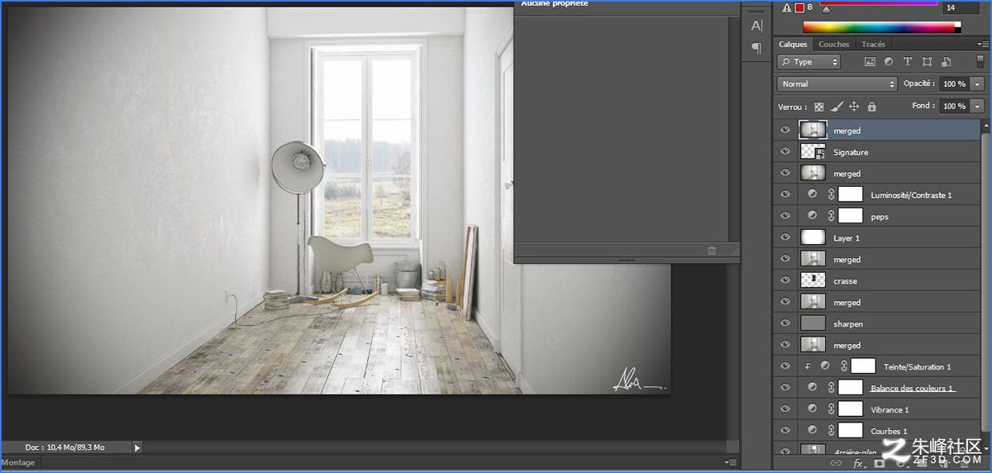Viewport: 992px width, 473px height.
Task: Click the mask link chain on peps layer
Action: 831,216
